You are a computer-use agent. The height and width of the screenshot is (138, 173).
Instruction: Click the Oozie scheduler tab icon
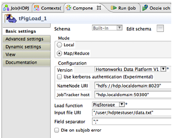[145, 8]
